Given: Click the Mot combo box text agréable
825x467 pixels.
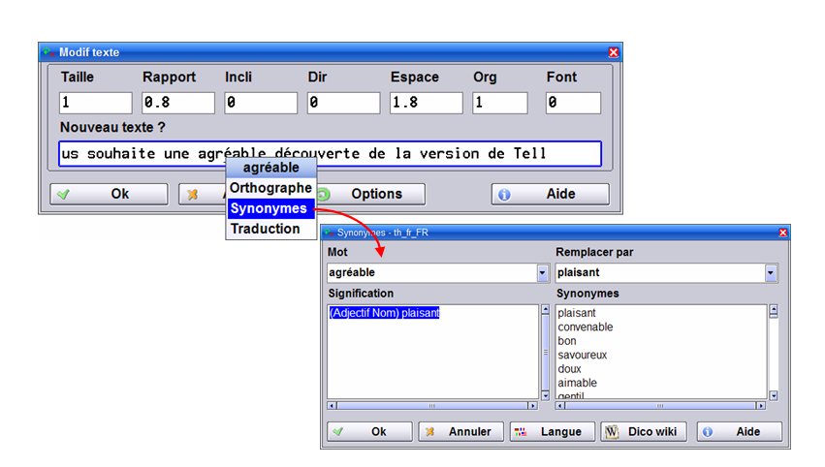Looking at the screenshot, I should 352,272.
